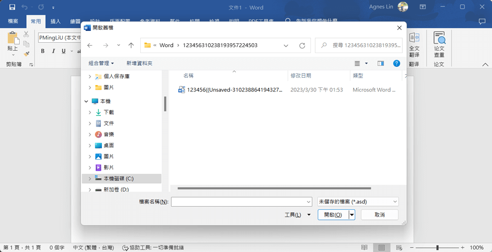492x252 pixels.
Task: Click the Cut scissors icon
Action: (x=27, y=34)
